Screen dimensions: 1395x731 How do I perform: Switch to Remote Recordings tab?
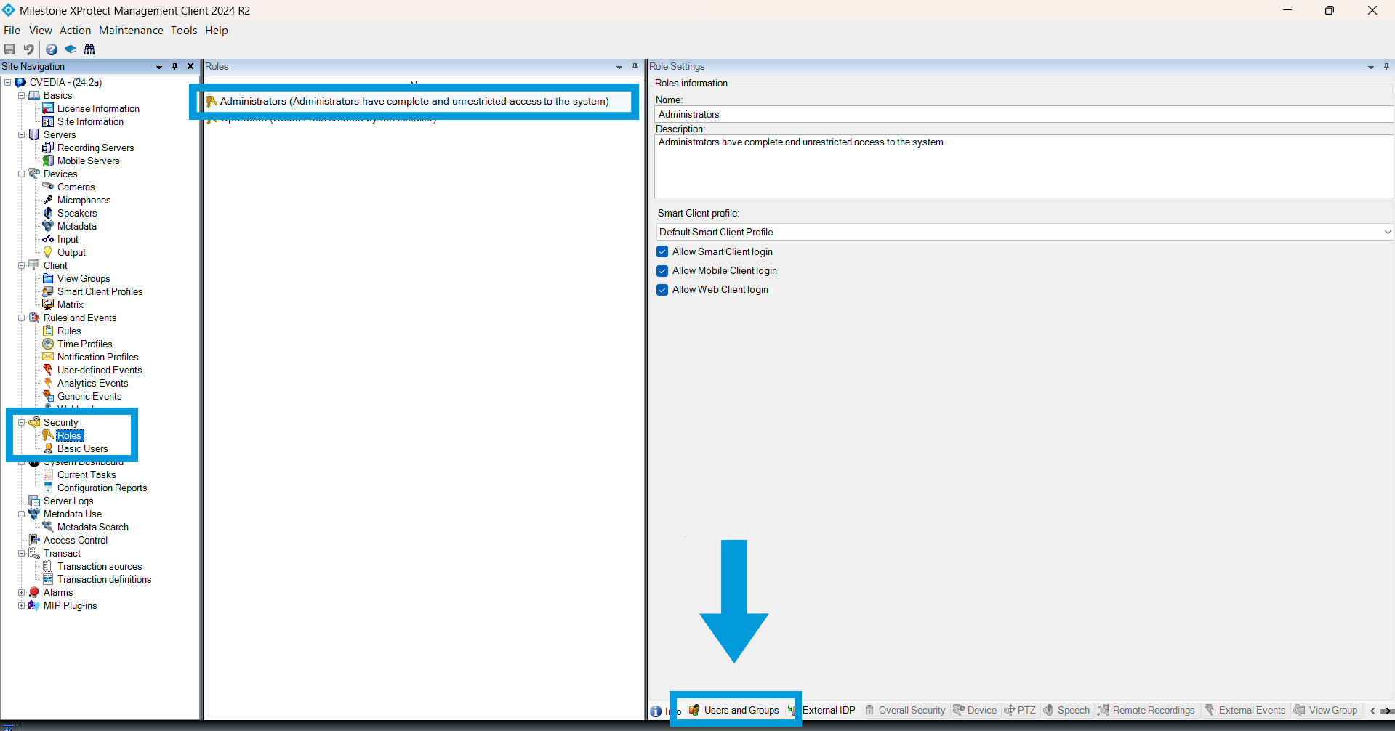point(1146,710)
